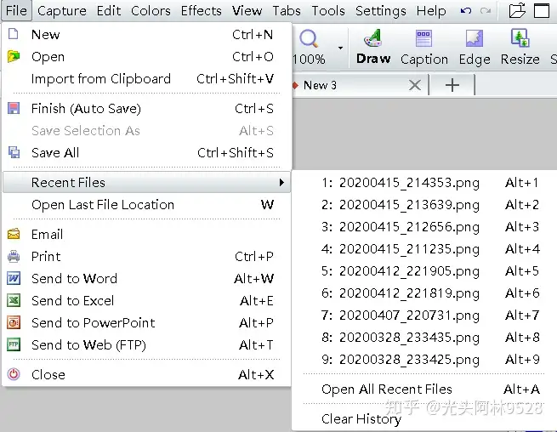
Task: Open the Capture menu
Action: [x=62, y=11]
